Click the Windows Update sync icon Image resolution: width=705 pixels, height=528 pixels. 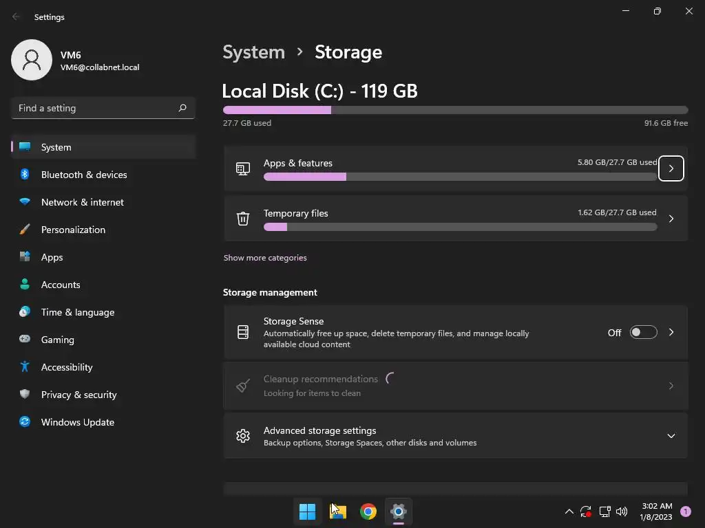[25, 422]
